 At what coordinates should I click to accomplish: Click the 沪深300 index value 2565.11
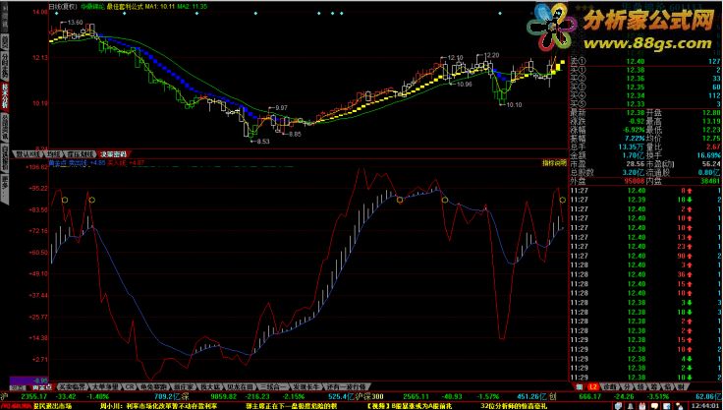417,396
